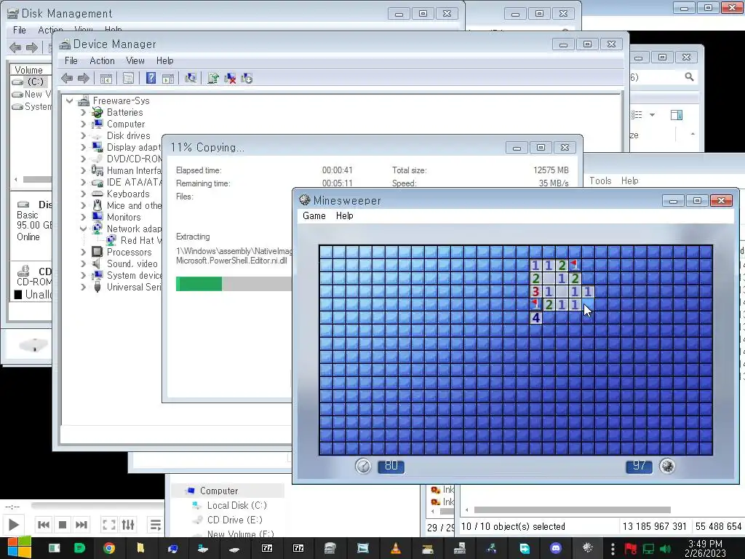Expand Disk drives node in Device Manager
This screenshot has height=559, width=745.
84,136
